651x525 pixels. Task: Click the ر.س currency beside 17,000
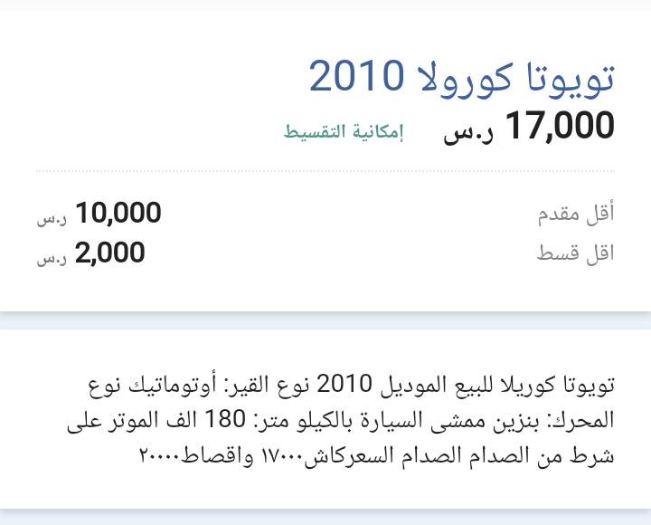click(468, 133)
